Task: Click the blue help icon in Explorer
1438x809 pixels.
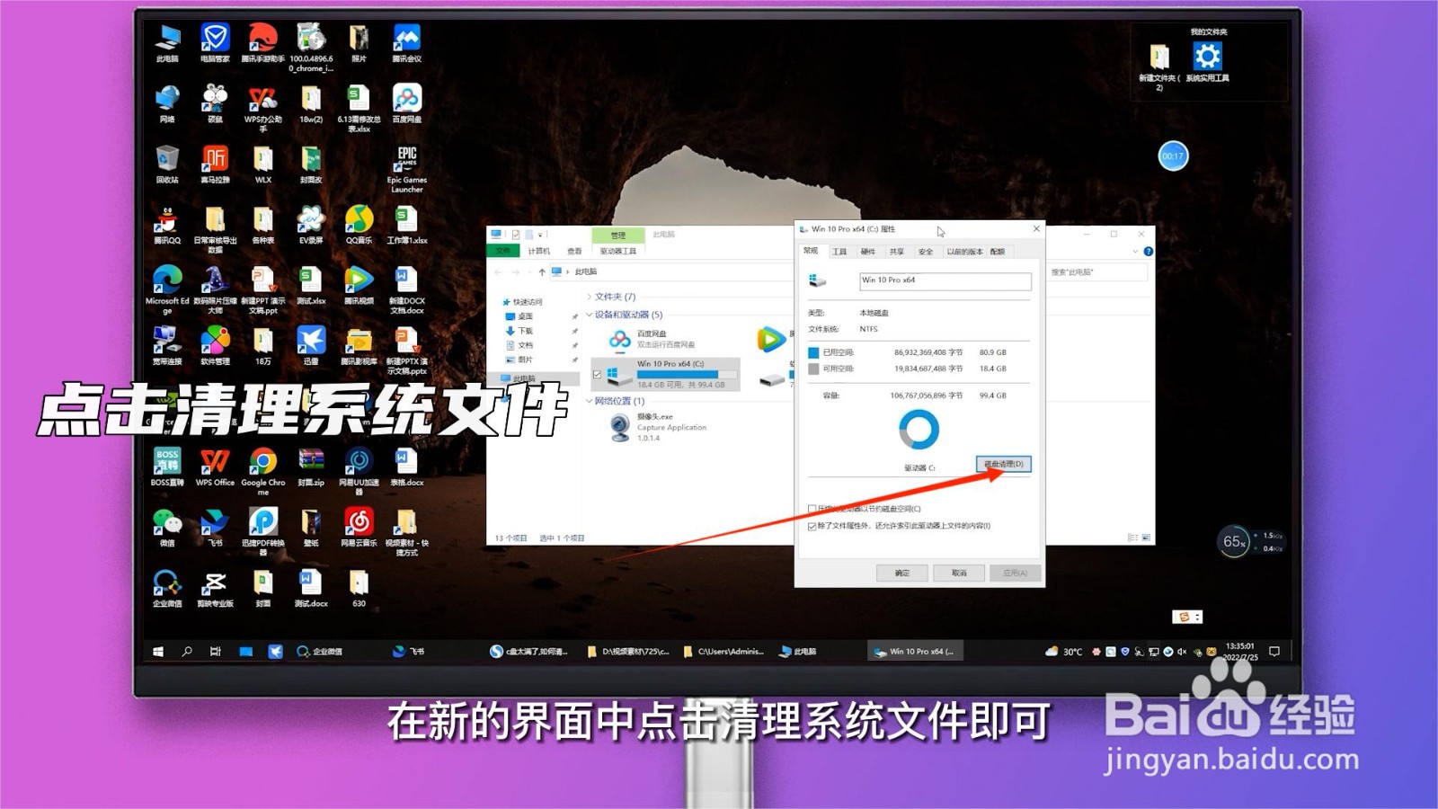Action: pos(1148,252)
